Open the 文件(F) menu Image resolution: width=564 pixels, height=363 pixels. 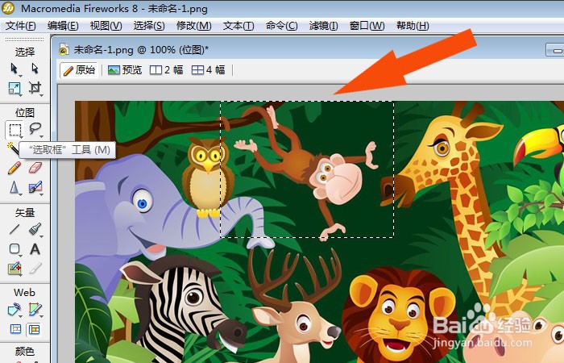coord(20,26)
